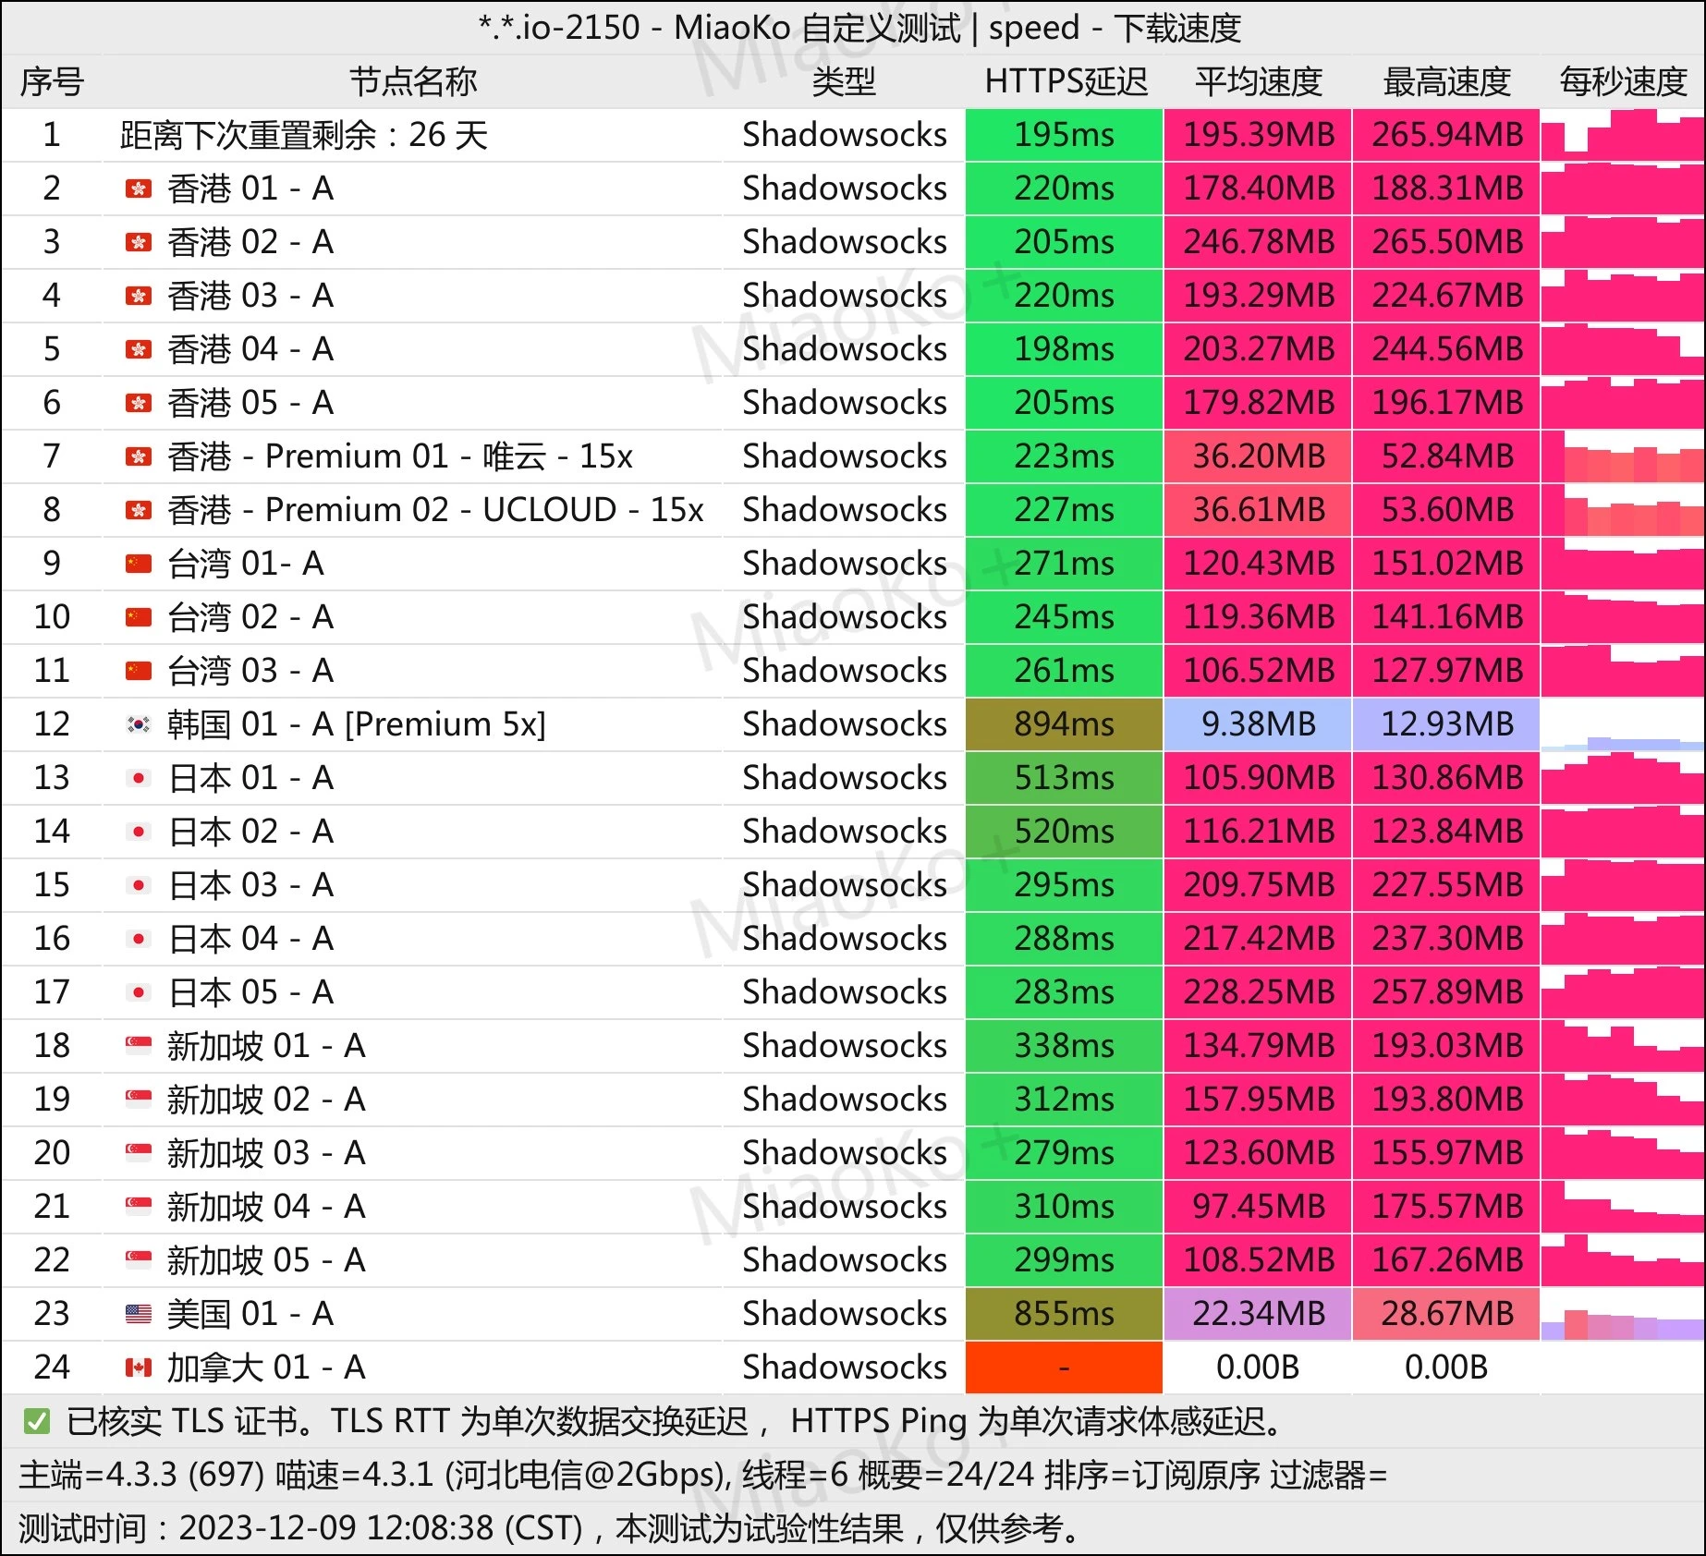Click the flag for 香港 Premium 02 UCLOUD
The width and height of the screenshot is (1706, 1556).
tap(139, 510)
